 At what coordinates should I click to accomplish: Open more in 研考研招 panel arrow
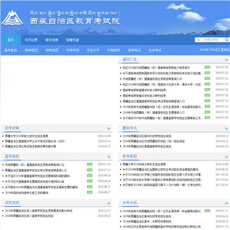pyautogui.click(x=226, y=157)
